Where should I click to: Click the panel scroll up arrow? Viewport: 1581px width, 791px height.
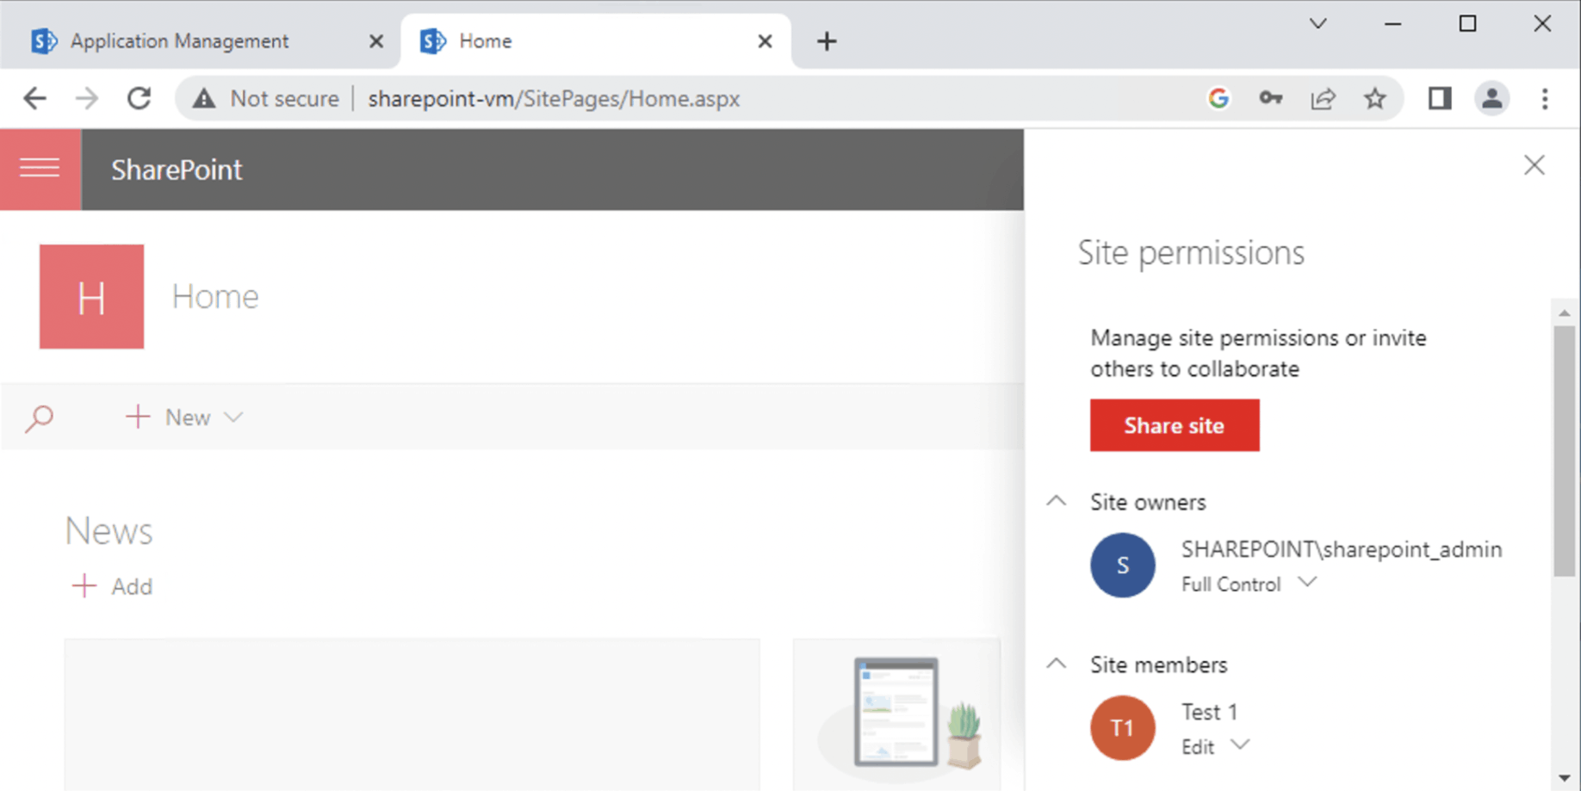tap(1565, 312)
